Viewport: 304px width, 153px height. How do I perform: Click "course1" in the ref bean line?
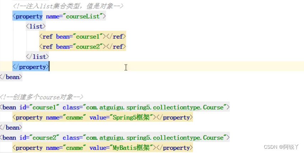88,37
